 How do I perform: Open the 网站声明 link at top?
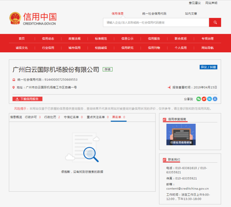(211, 3)
